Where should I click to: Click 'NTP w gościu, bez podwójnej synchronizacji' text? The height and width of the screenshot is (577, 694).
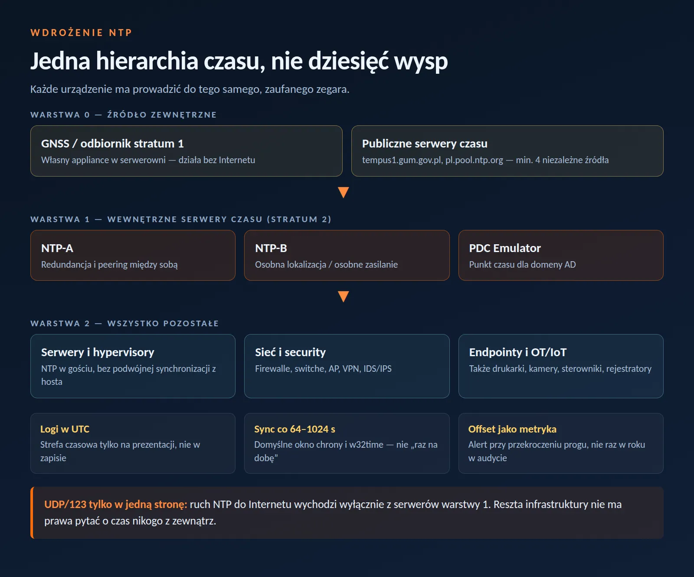coord(128,375)
